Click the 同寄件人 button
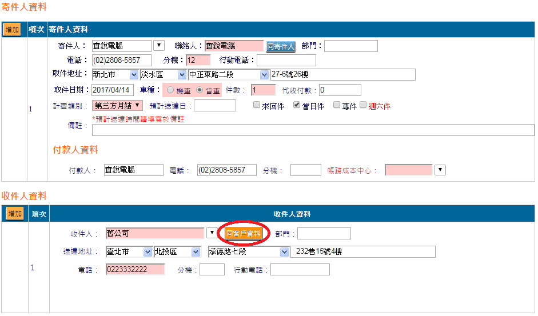This screenshot has height=316, width=538. 281,46
